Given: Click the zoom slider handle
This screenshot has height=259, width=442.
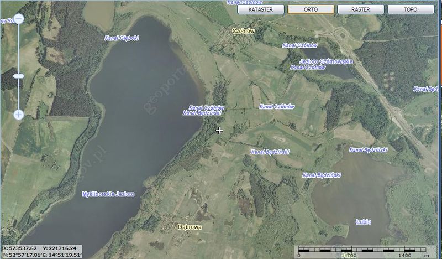Looking at the screenshot, I should tap(18, 75).
